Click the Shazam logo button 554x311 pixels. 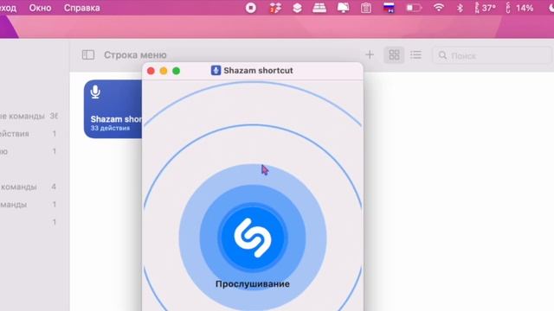(x=253, y=238)
